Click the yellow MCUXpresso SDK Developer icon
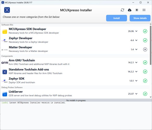The width and height of the screenshot is (152, 130). pyautogui.click(x=5, y=32)
